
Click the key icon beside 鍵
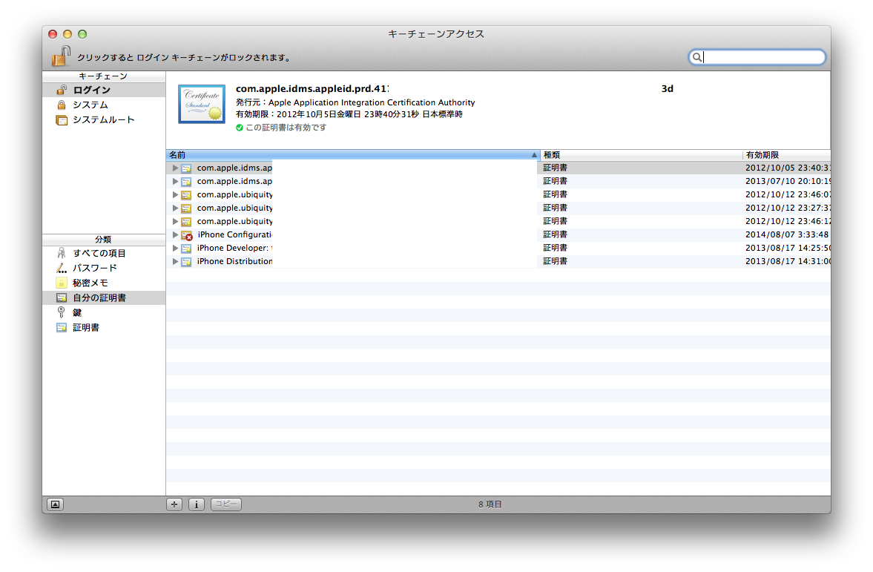point(62,312)
